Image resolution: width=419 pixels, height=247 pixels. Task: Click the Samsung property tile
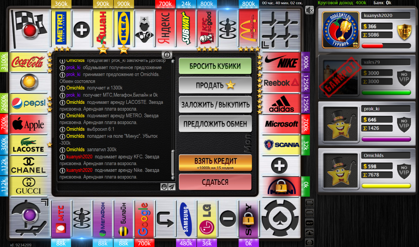186,219
